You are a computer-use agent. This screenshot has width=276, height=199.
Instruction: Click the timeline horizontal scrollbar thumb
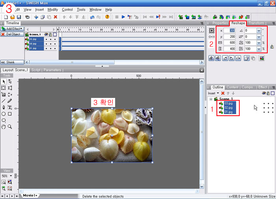(x=72, y=62)
